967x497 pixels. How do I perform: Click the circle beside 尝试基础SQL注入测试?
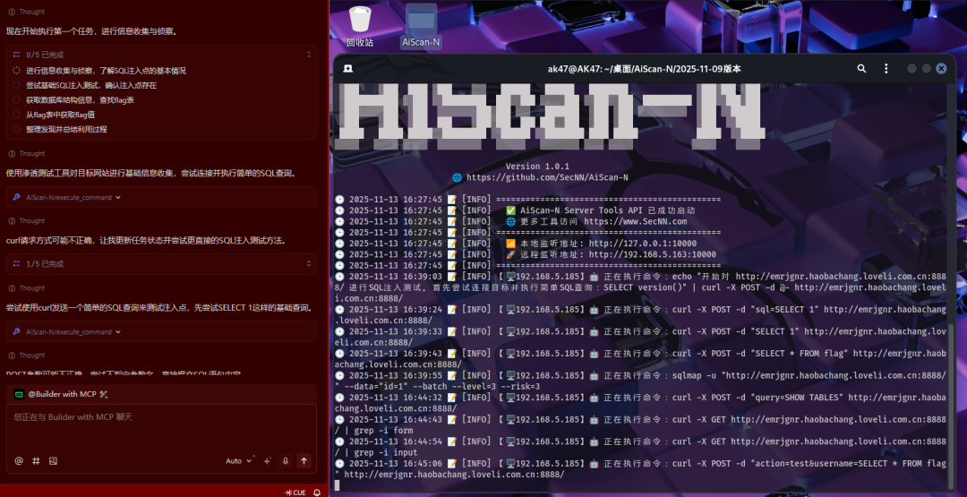[x=17, y=85]
